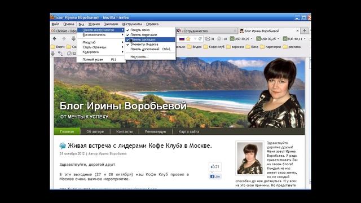Viewport: 361px width, 203px height.
Task: Click the Блог Ирины Воробьевой header title
Action: [123, 106]
